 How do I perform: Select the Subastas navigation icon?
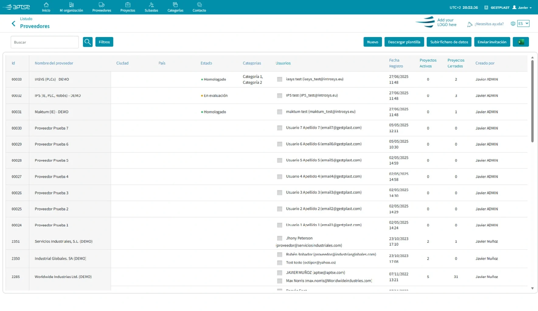[x=151, y=5]
